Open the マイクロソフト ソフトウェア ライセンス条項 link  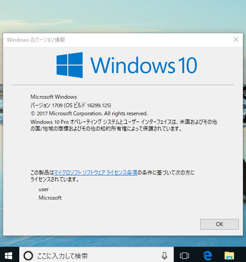click(x=96, y=172)
